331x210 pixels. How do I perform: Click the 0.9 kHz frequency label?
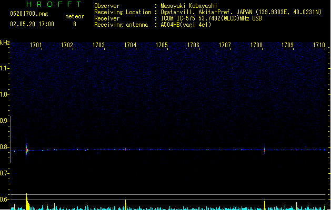coord(4,121)
